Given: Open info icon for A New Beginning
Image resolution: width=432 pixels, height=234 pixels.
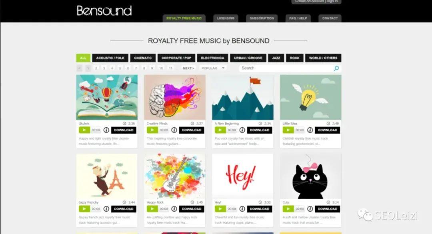Looking at the screenshot, I should [x=242, y=130].
